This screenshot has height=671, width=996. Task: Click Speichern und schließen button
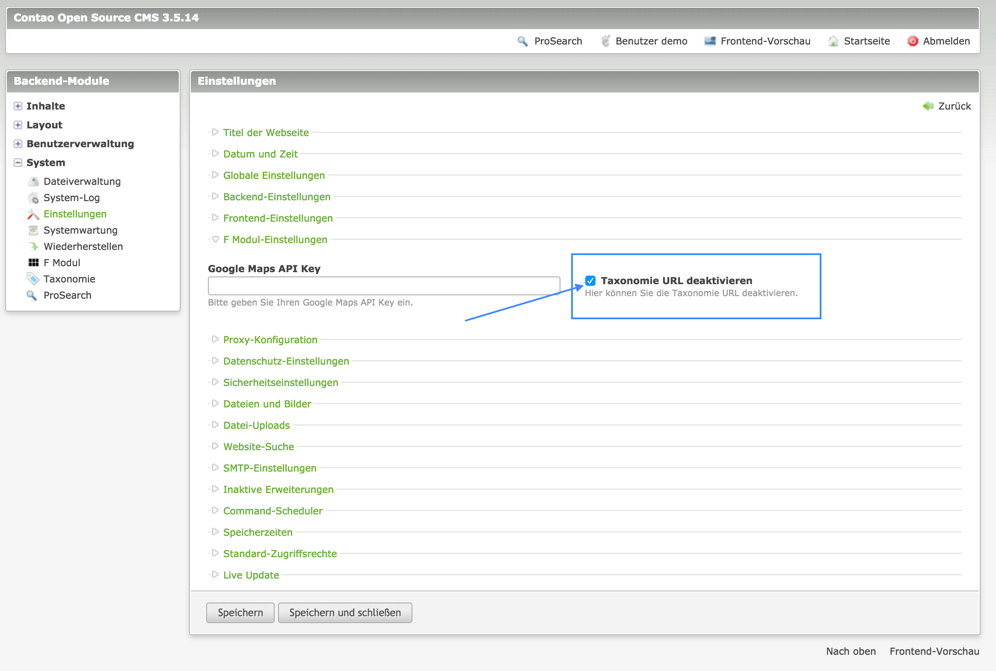pyautogui.click(x=345, y=613)
